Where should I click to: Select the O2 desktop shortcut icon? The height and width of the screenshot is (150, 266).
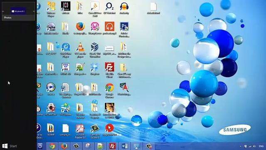(109, 8)
